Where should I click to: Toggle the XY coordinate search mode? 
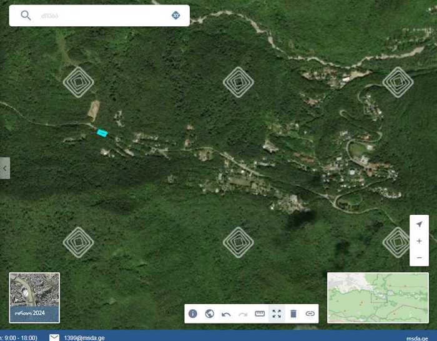coord(176,16)
